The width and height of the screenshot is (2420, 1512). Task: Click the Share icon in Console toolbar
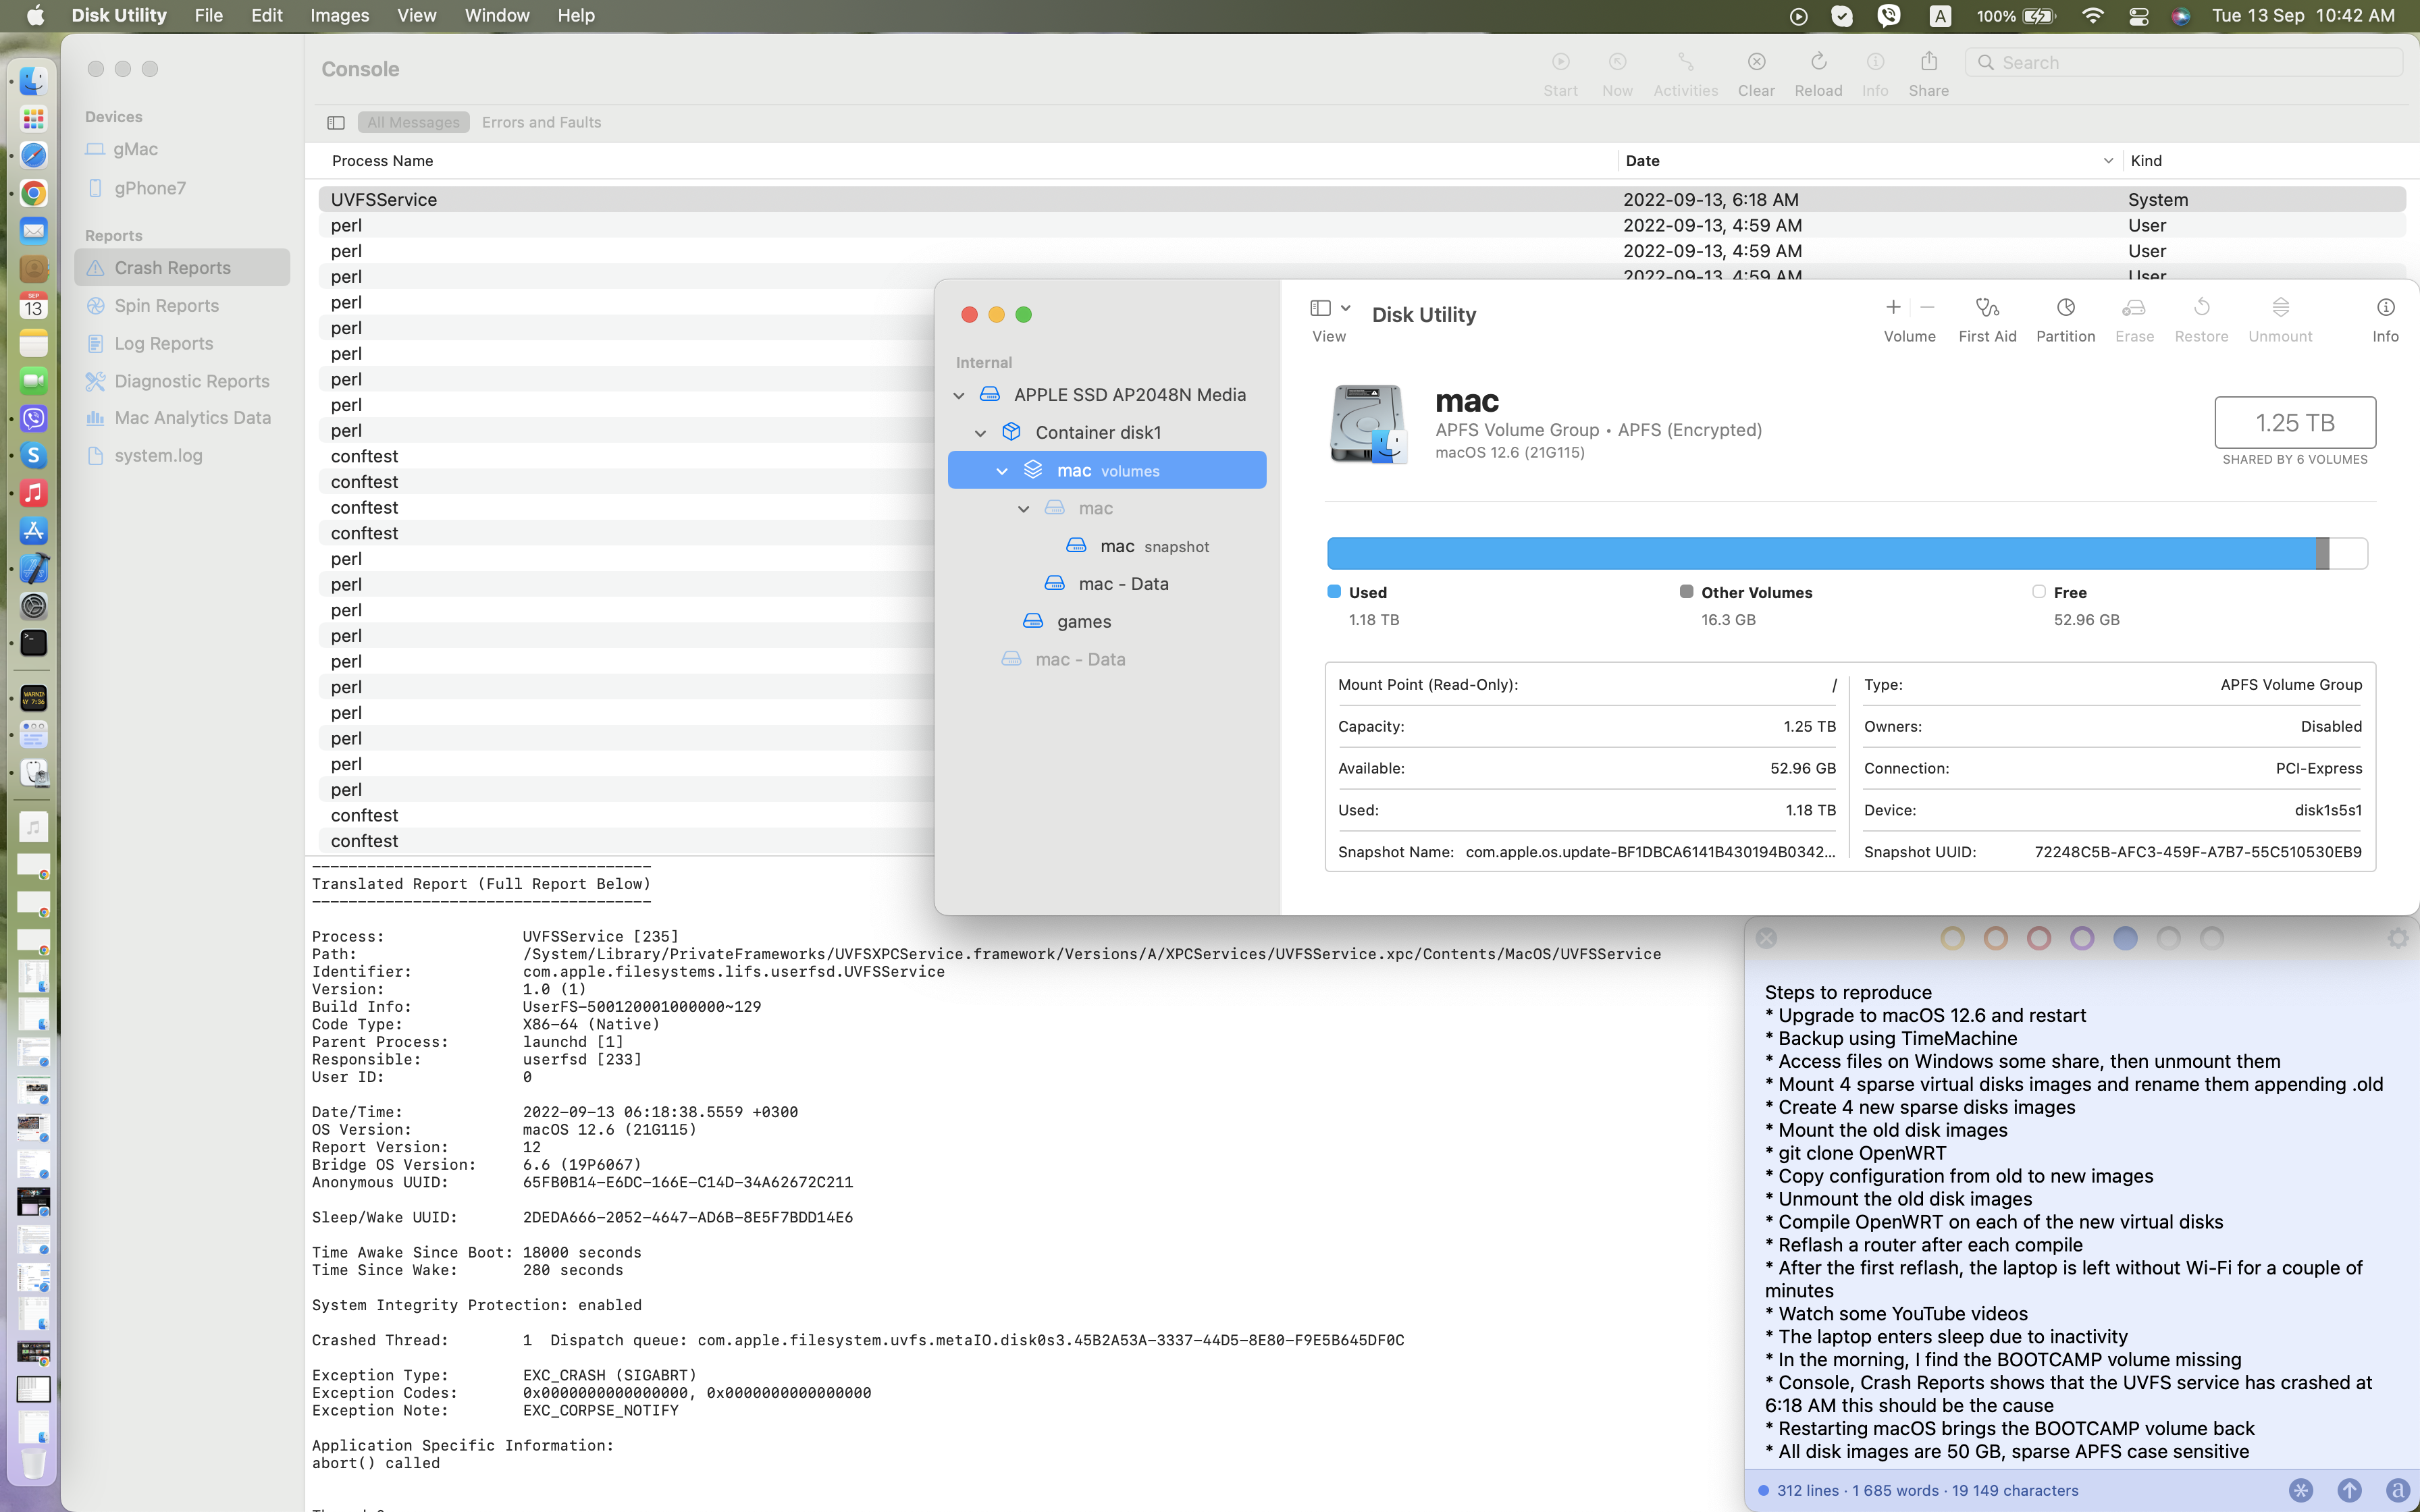[x=1928, y=62]
